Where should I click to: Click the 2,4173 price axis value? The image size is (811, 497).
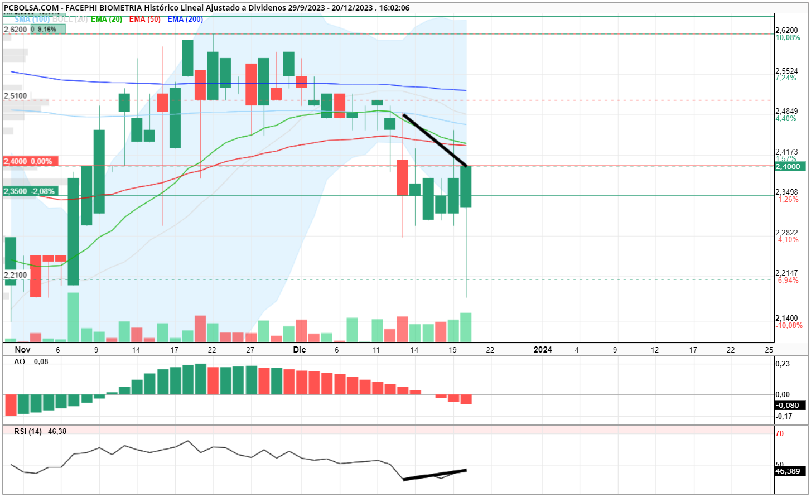click(786, 152)
